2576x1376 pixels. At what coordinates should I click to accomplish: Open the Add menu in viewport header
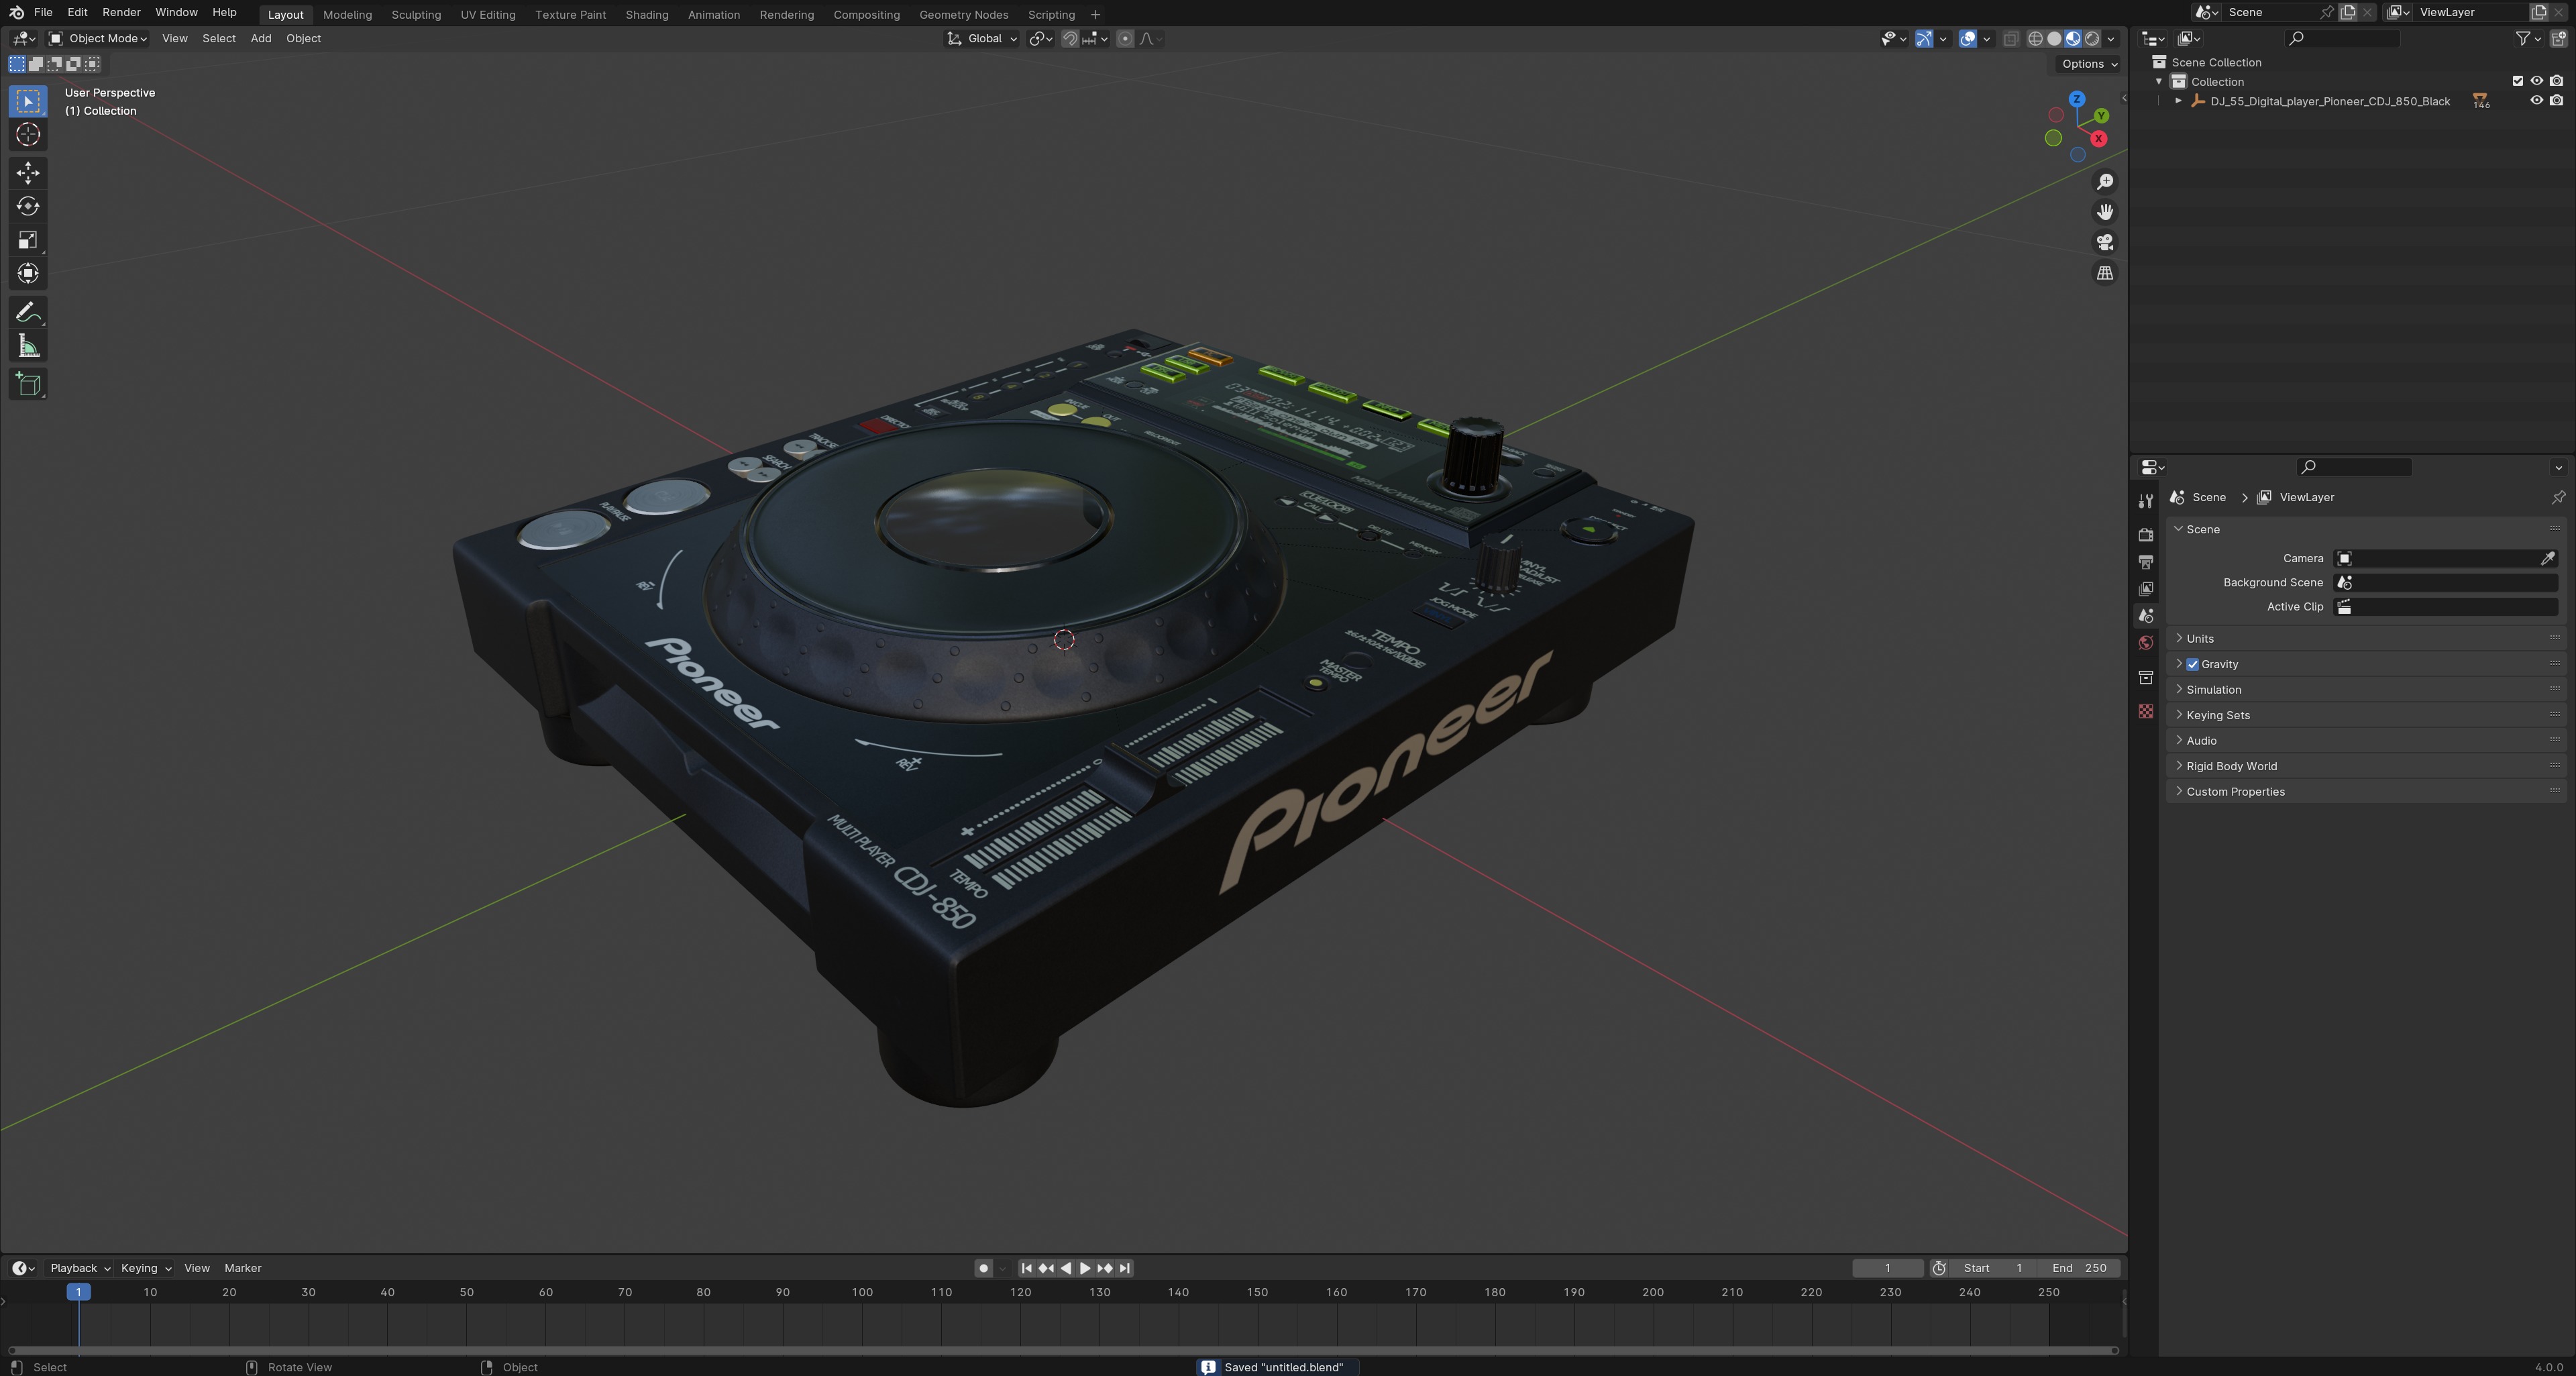point(261,38)
